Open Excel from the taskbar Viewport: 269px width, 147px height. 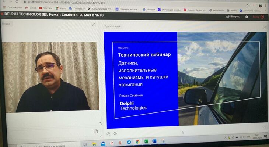point(146,141)
